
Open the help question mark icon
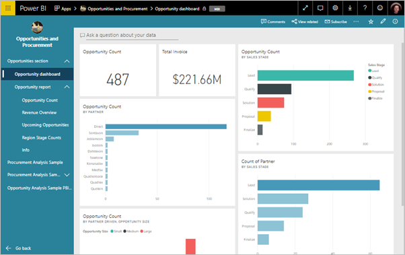pyautogui.click(x=365, y=8)
